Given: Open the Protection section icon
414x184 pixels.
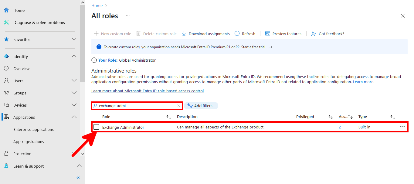Looking at the screenshot, I should (6, 153).
